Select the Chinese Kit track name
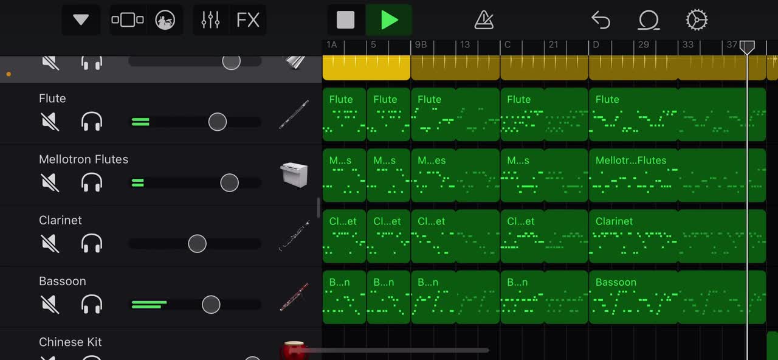 [70, 342]
